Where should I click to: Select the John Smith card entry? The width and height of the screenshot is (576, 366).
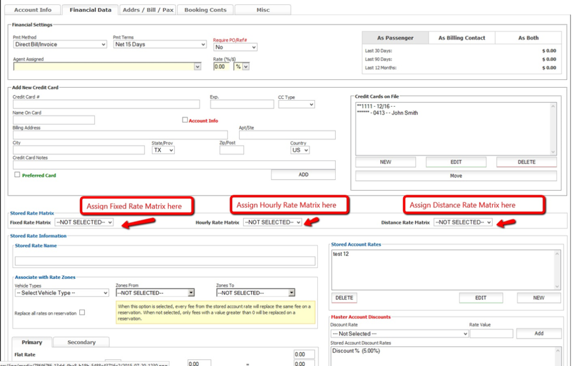(388, 113)
